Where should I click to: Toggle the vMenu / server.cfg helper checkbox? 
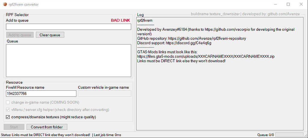click(x=8, y=110)
